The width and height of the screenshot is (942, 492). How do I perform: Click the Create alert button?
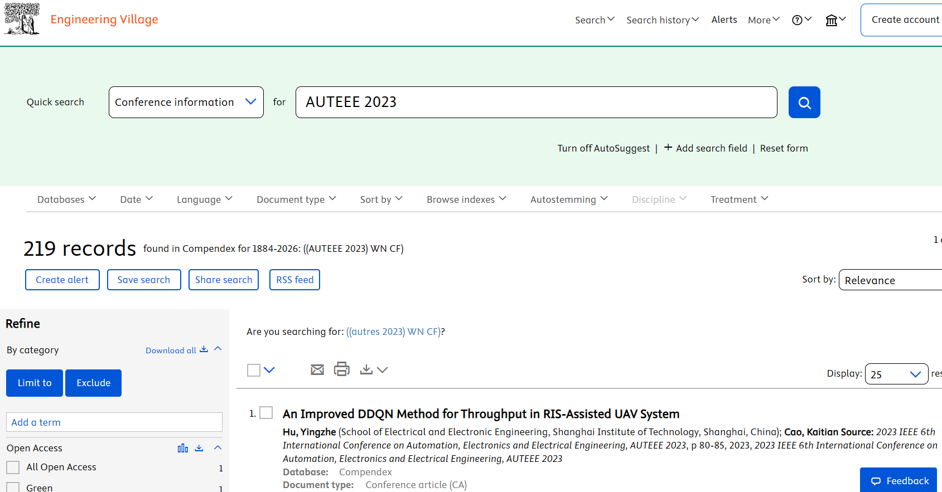coord(62,280)
